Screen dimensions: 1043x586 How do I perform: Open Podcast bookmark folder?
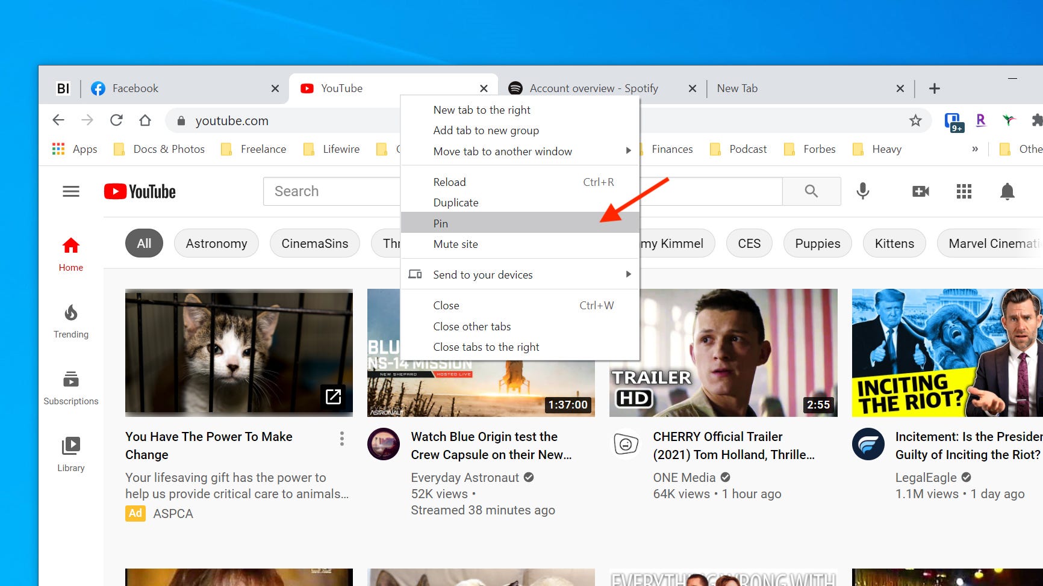(x=739, y=149)
